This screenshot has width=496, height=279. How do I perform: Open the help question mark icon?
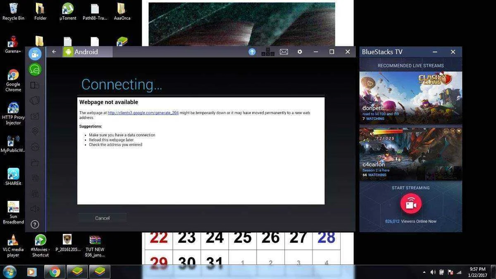35,224
